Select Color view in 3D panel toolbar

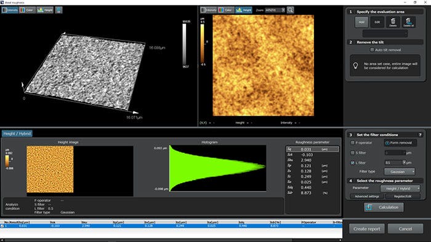(27, 10)
